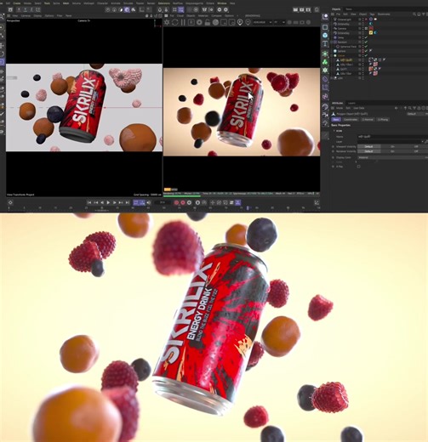The height and width of the screenshot is (442, 428).
Task: Go to end of animation
Action: coord(128,202)
